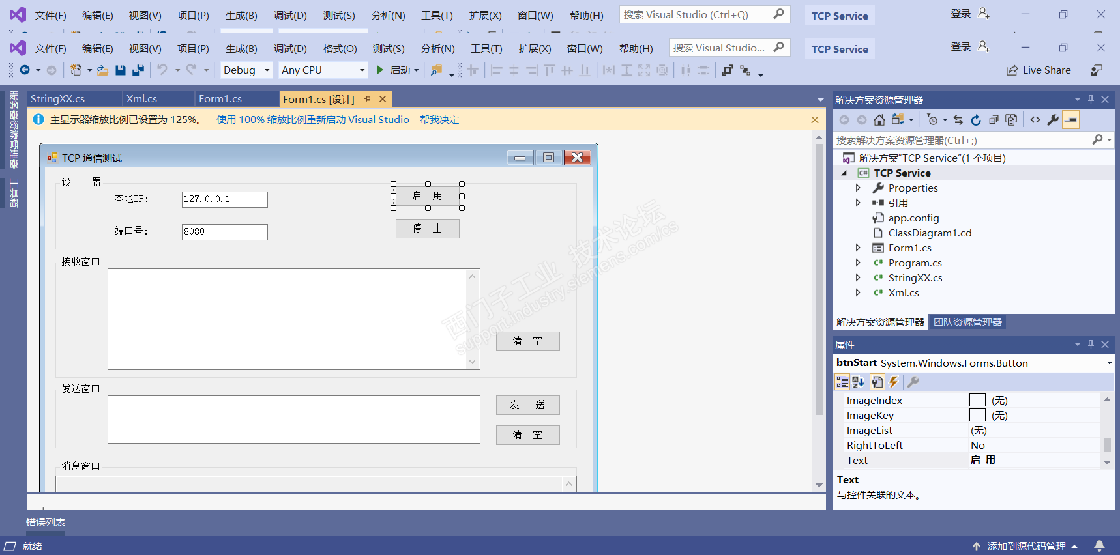Screen dimensions: 1120x555
Task: Select app.config in Solution Explorer
Action: coord(913,218)
